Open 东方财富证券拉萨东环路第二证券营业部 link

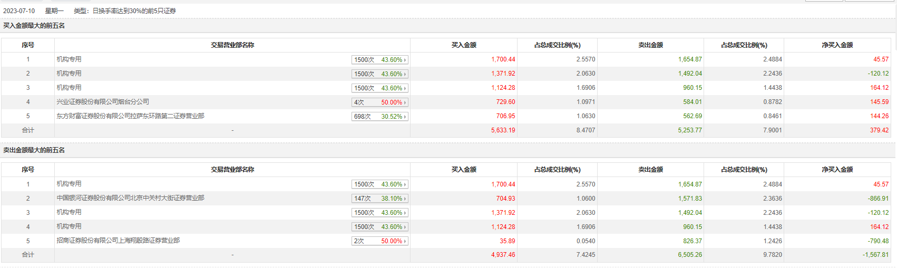(x=130, y=116)
